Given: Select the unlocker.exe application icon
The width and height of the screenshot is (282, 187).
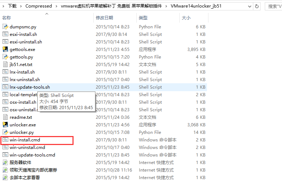Looking at the screenshot, I should (x=5, y=125).
